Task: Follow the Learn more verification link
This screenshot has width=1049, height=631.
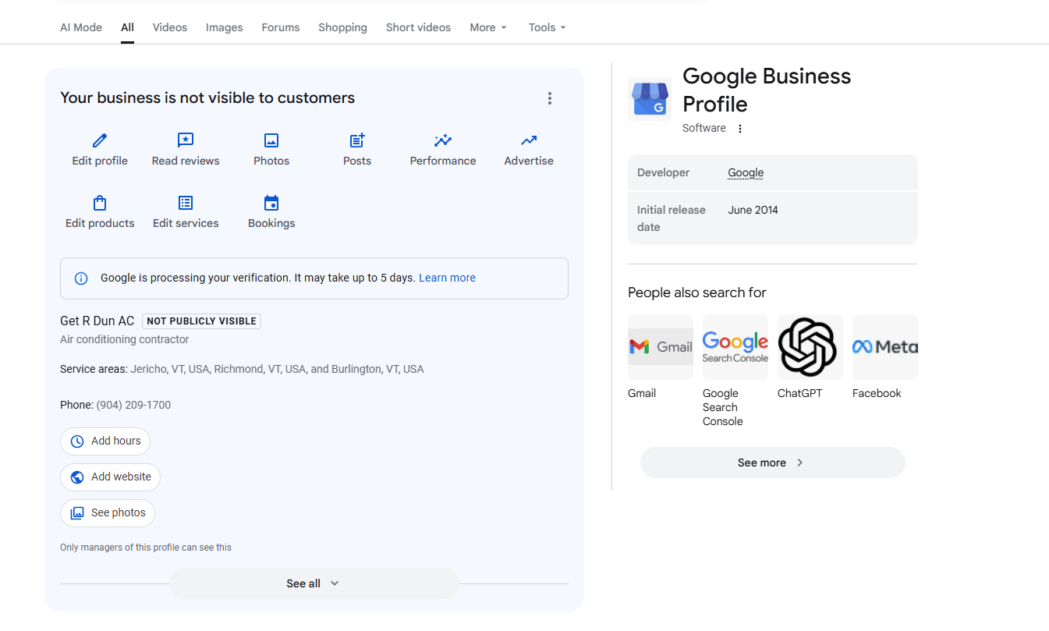Action: (x=447, y=278)
